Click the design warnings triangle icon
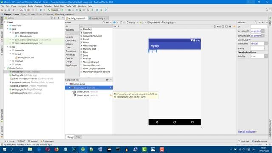Screen dimensions: 272x153 (x=234, y=26)
